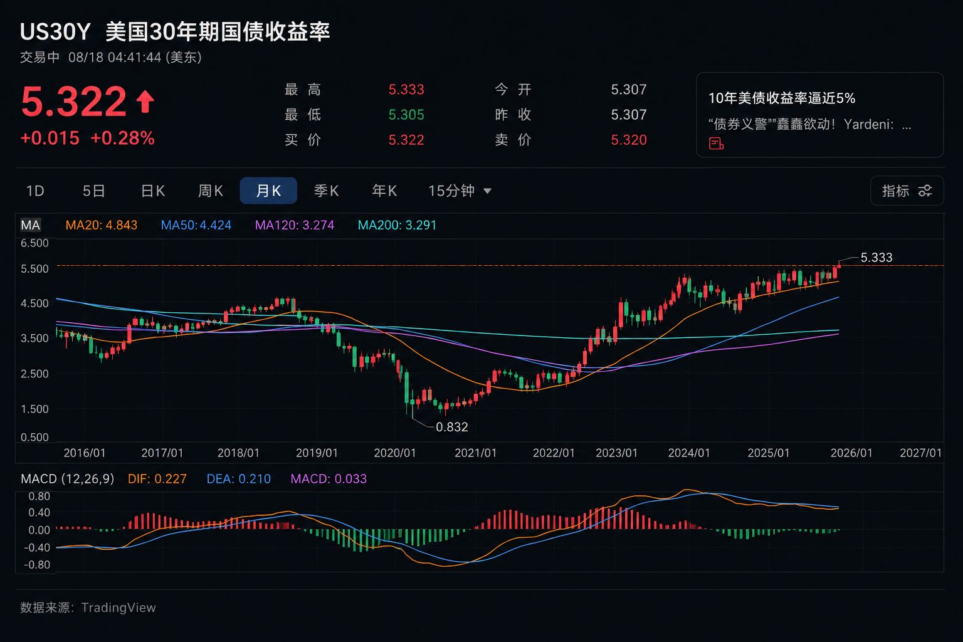Click the MA indicator label box
963x642 pixels.
tap(30, 225)
